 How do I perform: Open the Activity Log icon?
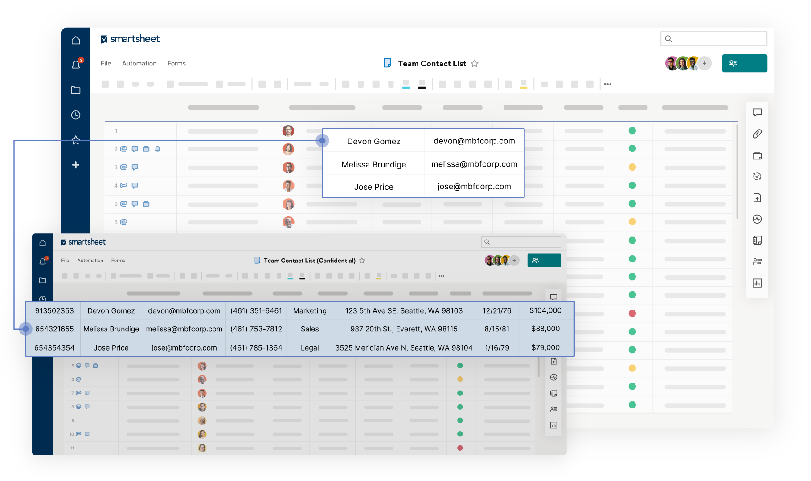click(x=757, y=219)
